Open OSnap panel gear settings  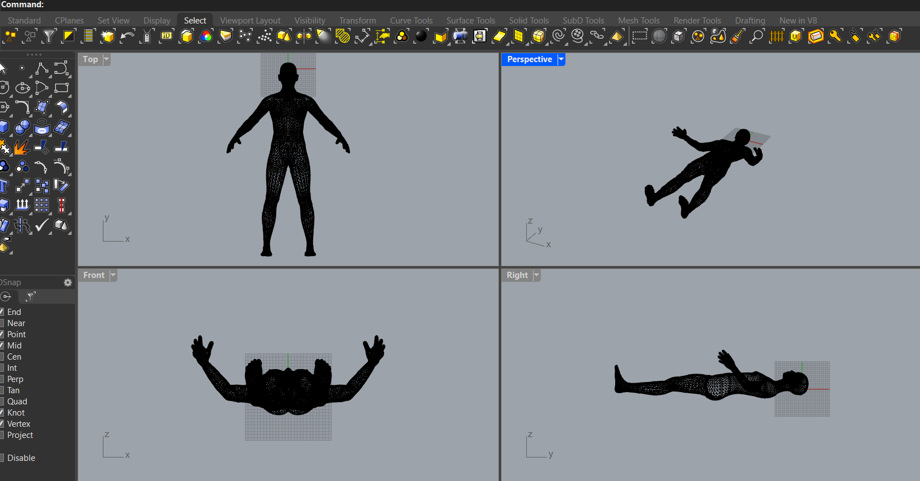pos(68,282)
